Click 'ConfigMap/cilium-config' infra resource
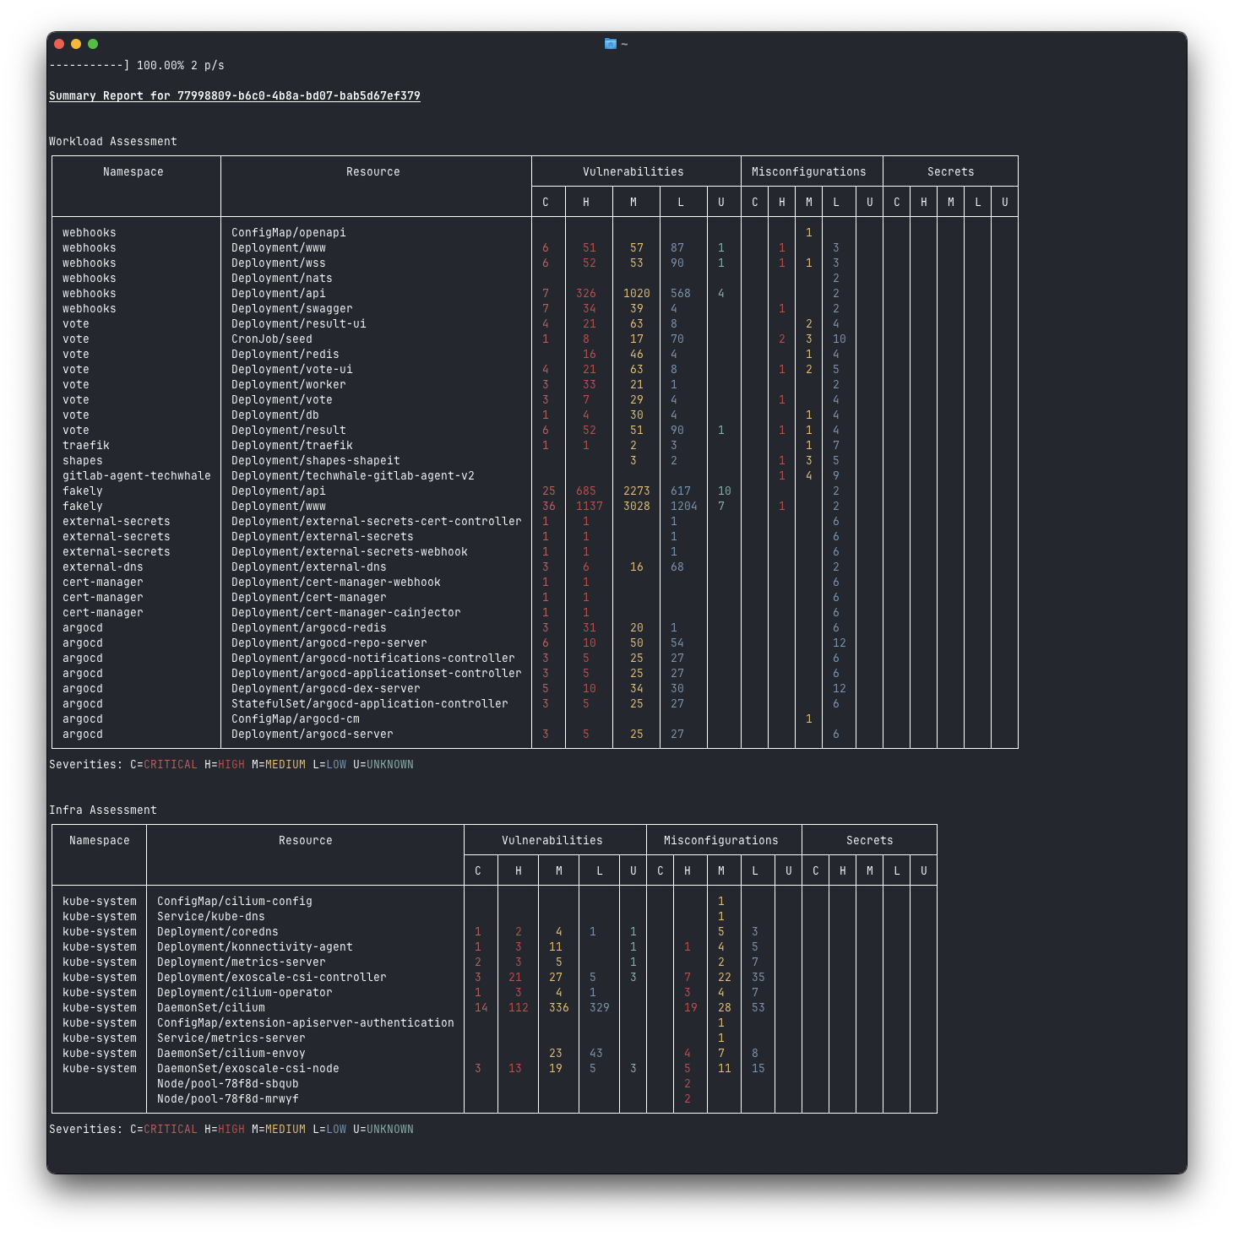 coord(235,902)
